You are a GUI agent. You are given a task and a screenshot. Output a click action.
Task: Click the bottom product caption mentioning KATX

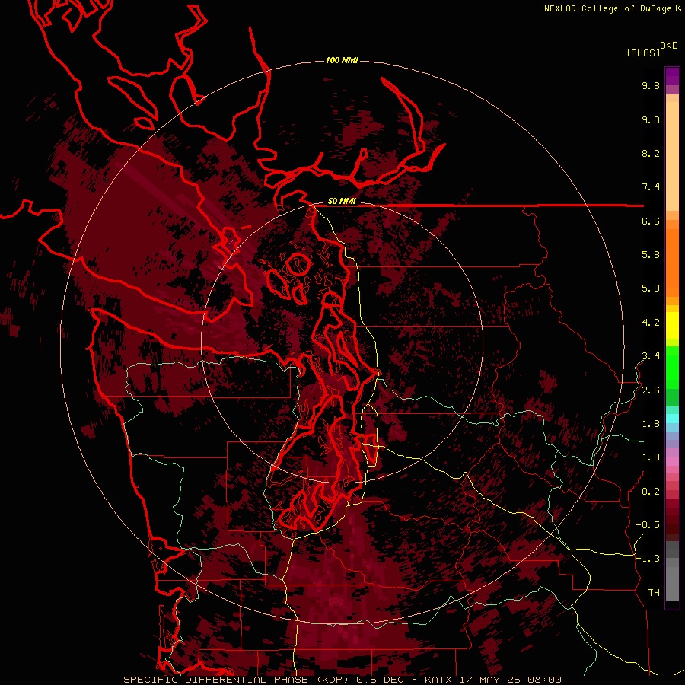coord(342,680)
